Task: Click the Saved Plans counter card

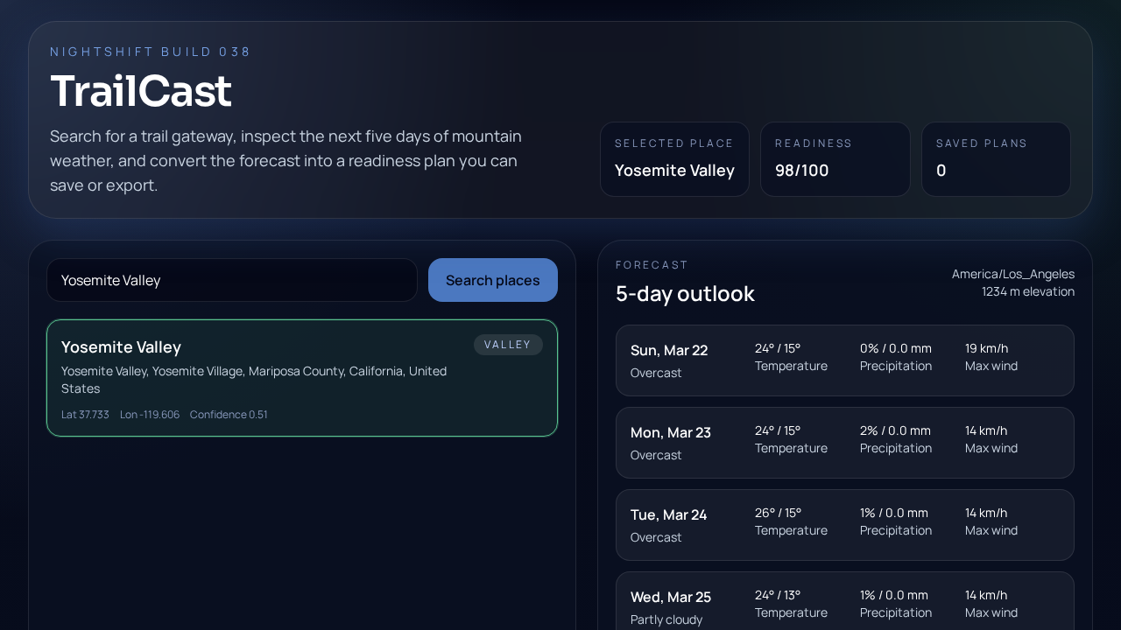Action: (996, 159)
